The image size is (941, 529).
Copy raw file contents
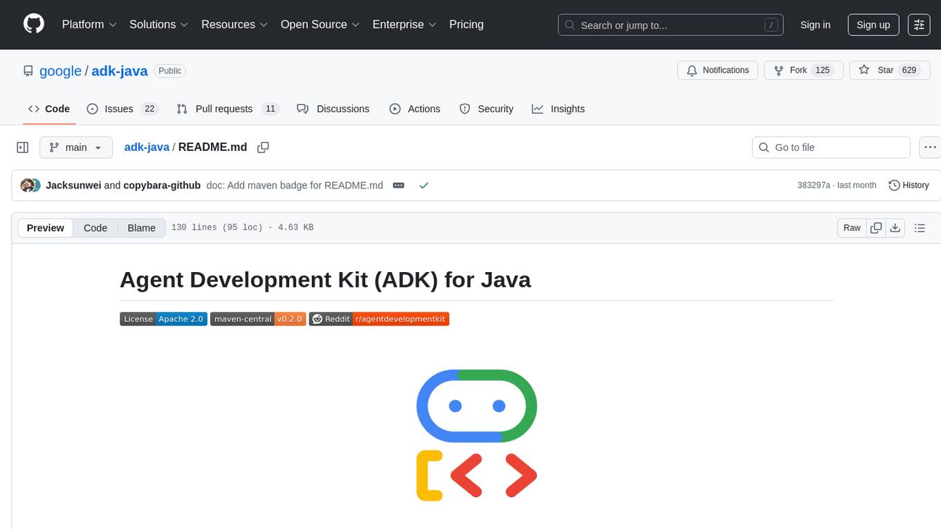(876, 228)
